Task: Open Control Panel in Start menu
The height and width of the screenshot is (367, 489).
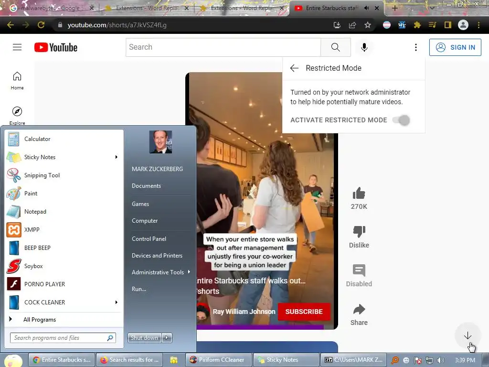Action: [x=149, y=239]
